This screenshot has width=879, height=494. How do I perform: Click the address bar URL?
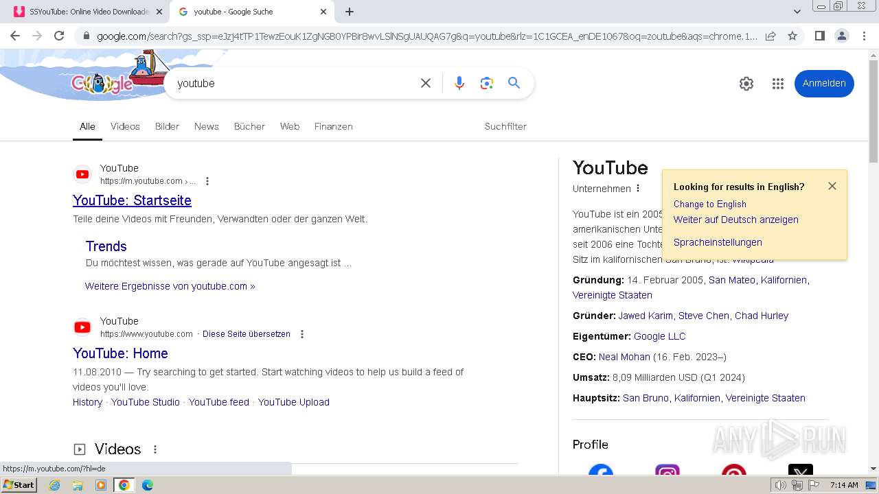(427, 36)
